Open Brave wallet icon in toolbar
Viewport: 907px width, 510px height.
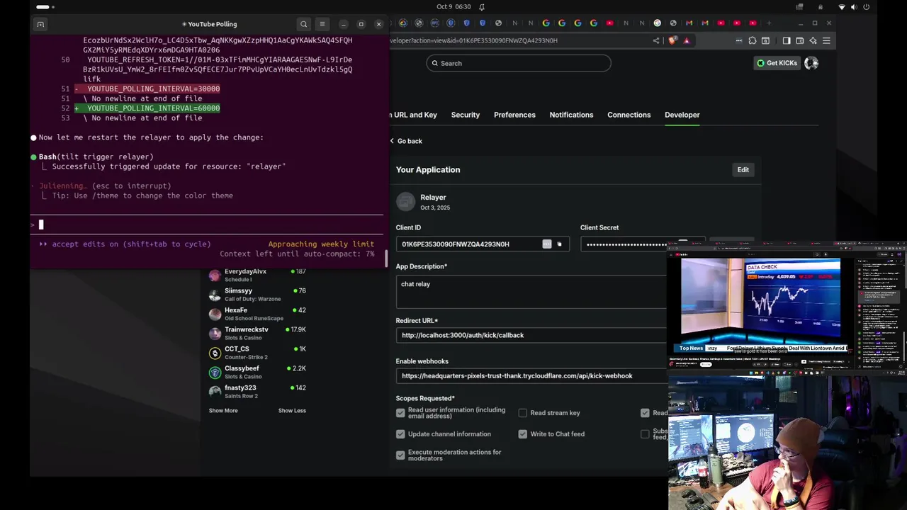point(800,40)
